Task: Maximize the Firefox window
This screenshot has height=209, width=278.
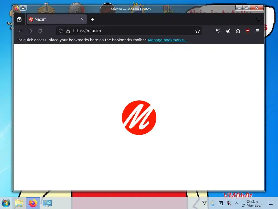Action: (246, 8)
